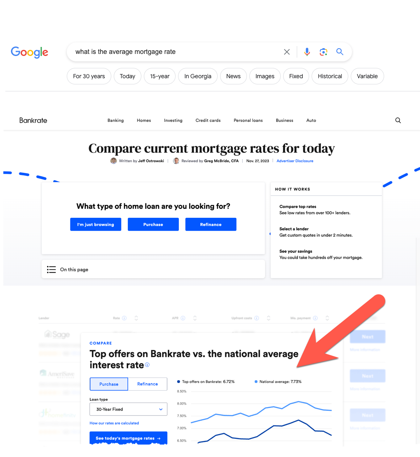Click I'm just browsing home loan option
The height and width of the screenshot is (457, 420).
click(x=95, y=224)
